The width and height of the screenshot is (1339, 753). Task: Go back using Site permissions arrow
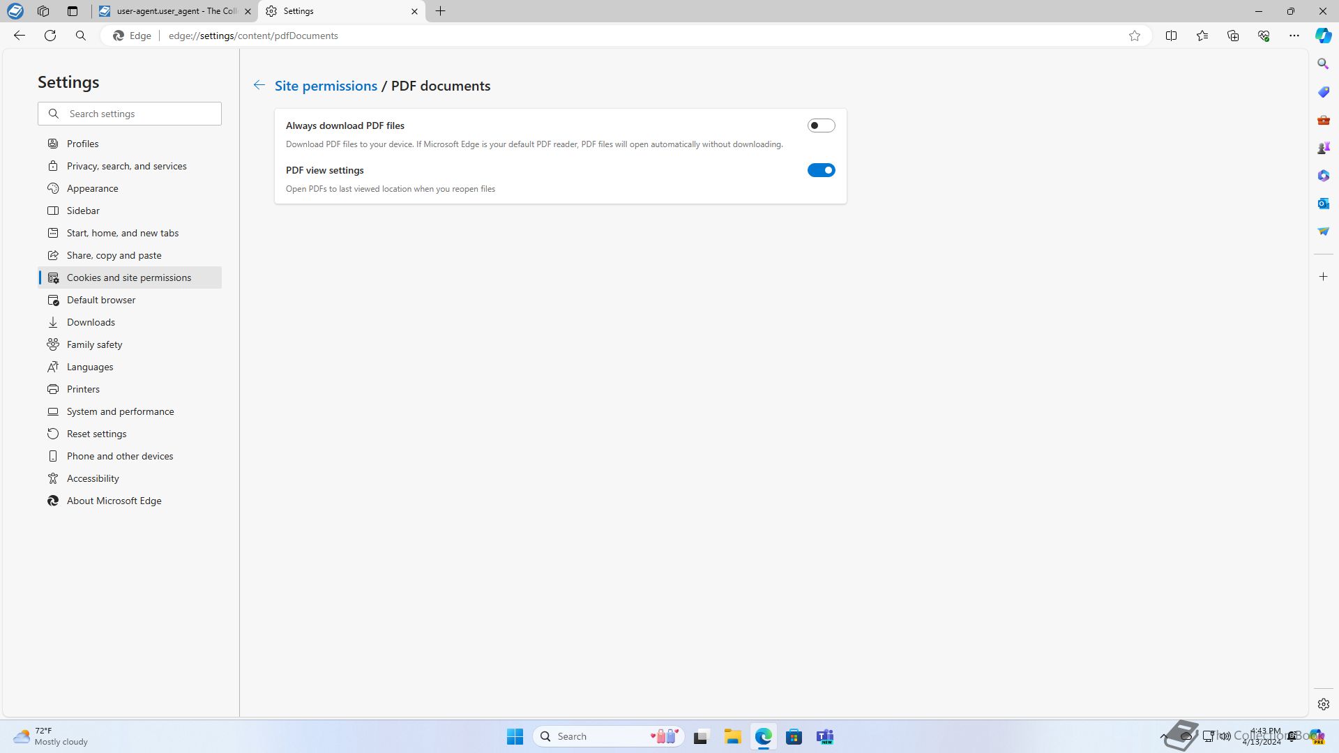[259, 85]
